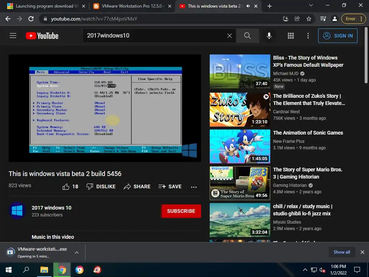Subscribe to 2017 windows 10 channel
This screenshot has height=277, width=369.
point(181,211)
